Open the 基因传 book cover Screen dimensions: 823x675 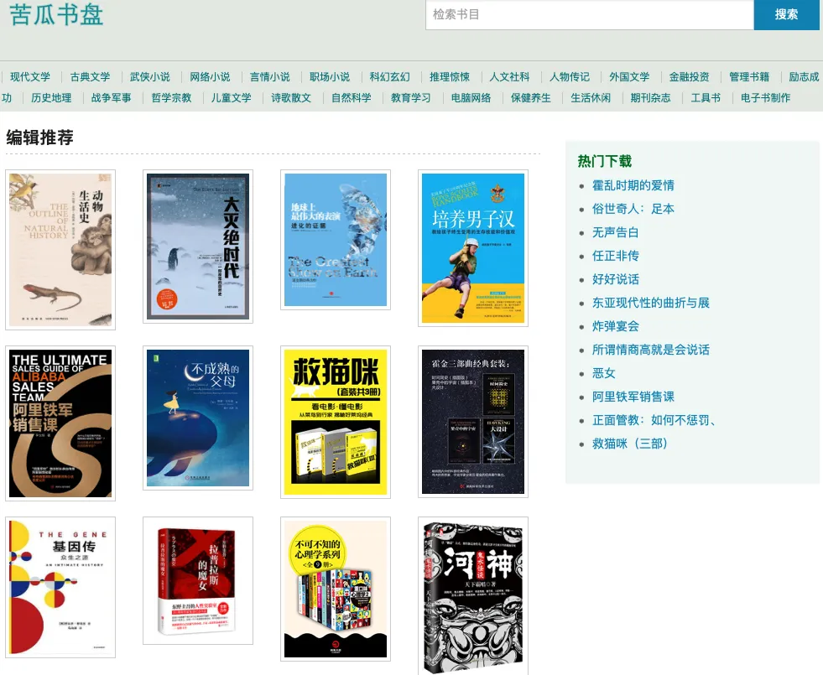pos(60,588)
